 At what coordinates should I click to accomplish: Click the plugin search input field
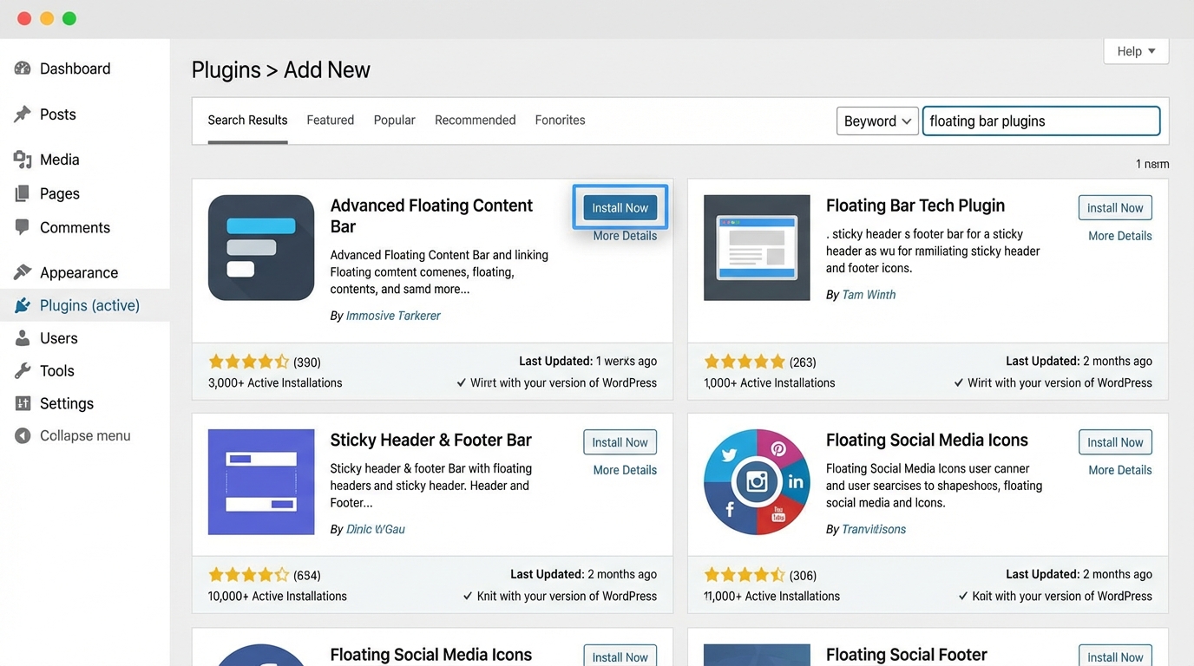tap(1040, 121)
